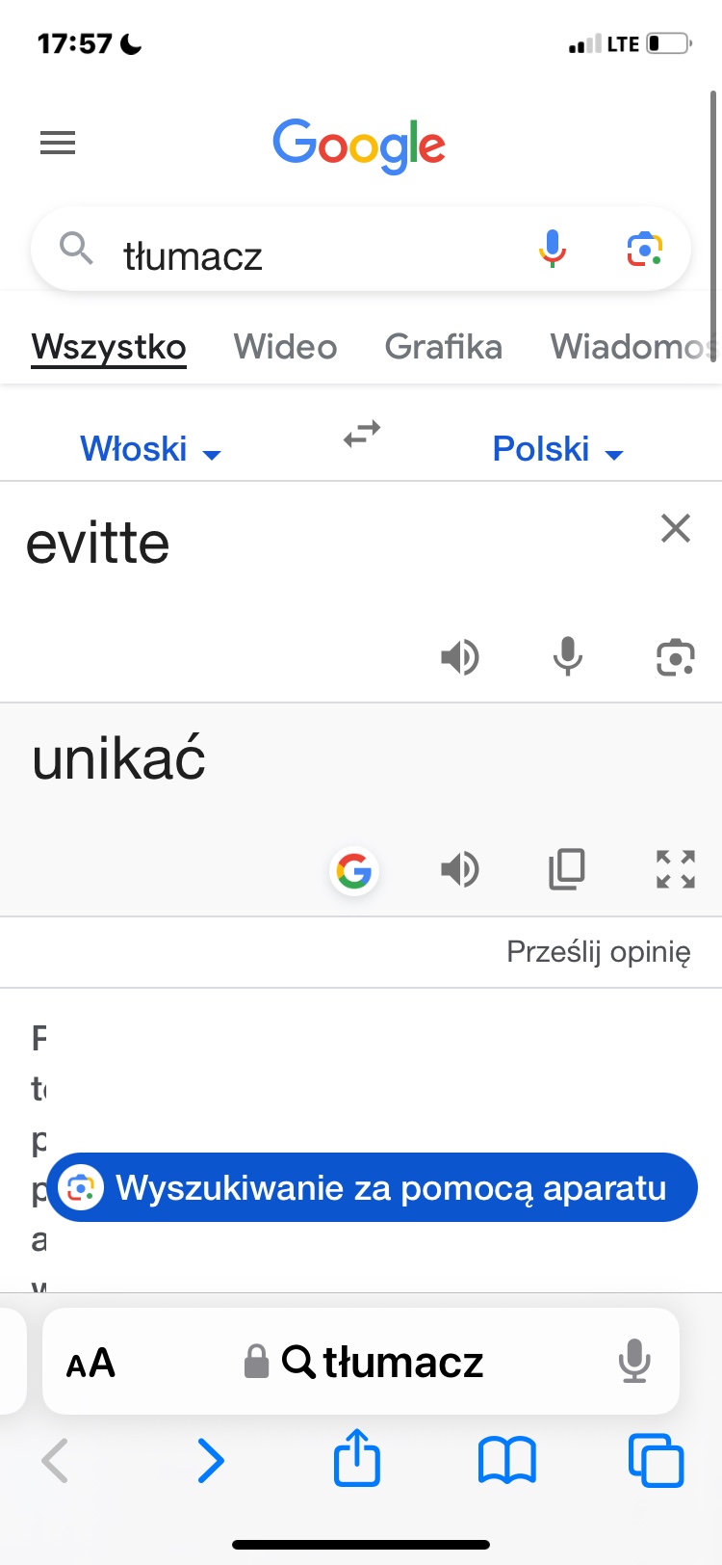Screen dimensions: 722x1565
Task: Expand the Polski target language dropdown
Action: [557, 449]
